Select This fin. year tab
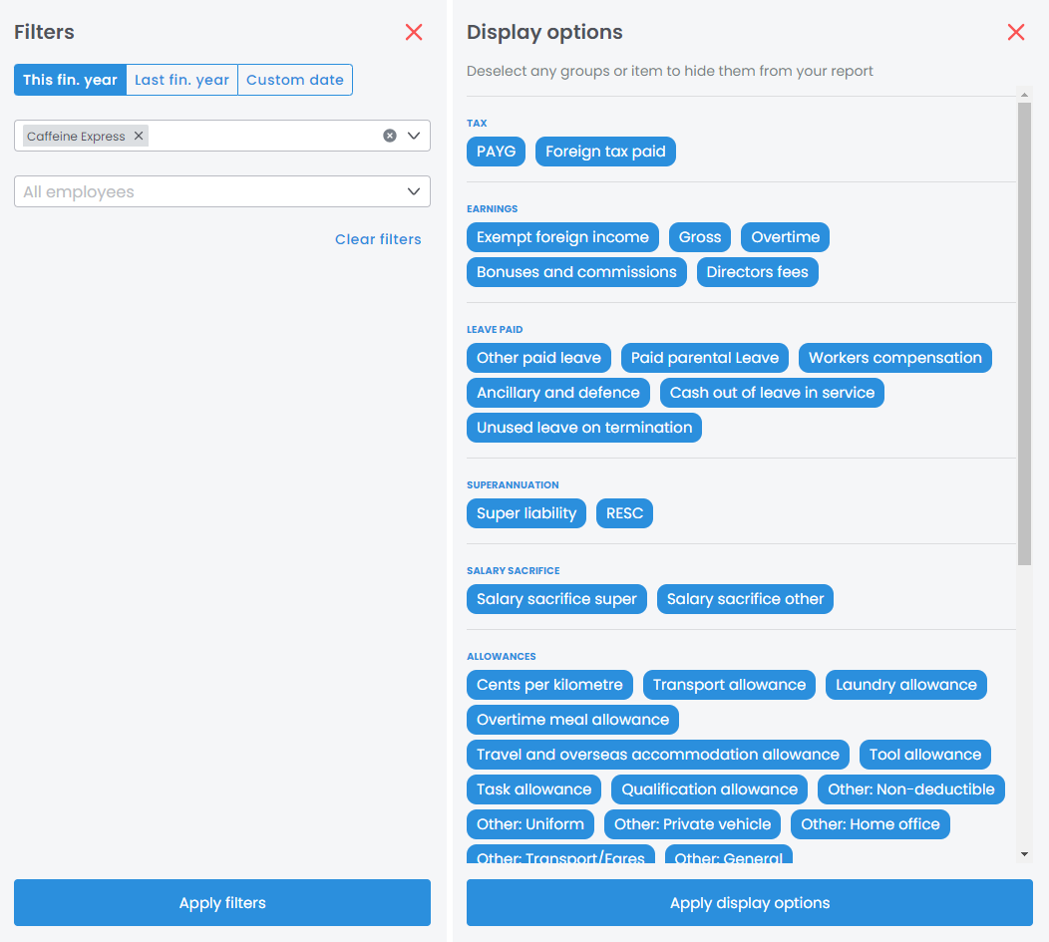The image size is (1049, 942). tap(70, 80)
